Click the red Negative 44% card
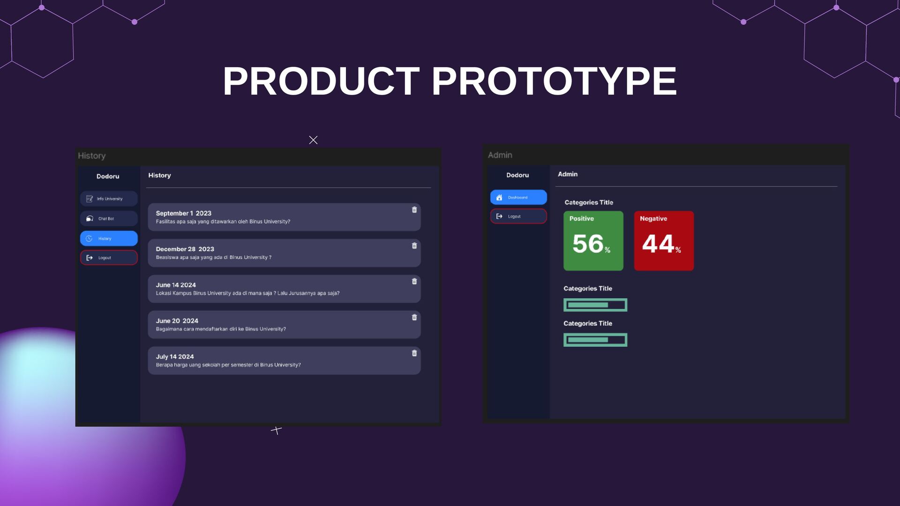 click(664, 241)
